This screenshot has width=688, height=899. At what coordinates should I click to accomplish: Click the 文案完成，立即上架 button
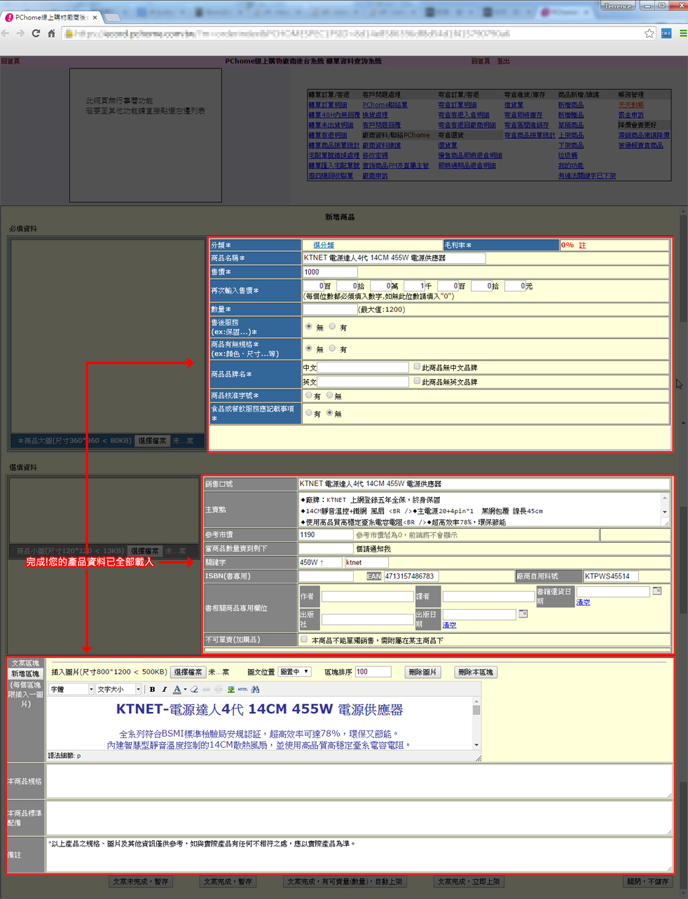[468, 882]
